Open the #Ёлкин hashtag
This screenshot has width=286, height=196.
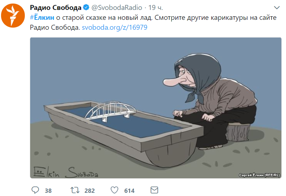[42, 17]
